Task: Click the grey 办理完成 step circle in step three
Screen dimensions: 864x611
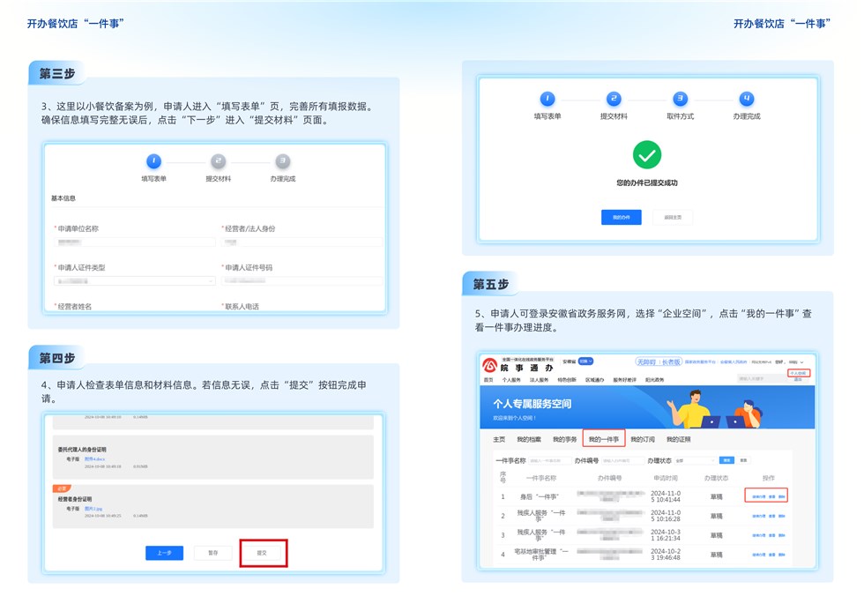Action: (283, 161)
